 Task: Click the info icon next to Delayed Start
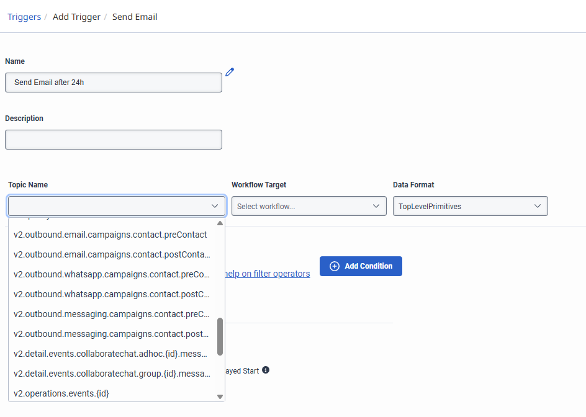point(266,370)
